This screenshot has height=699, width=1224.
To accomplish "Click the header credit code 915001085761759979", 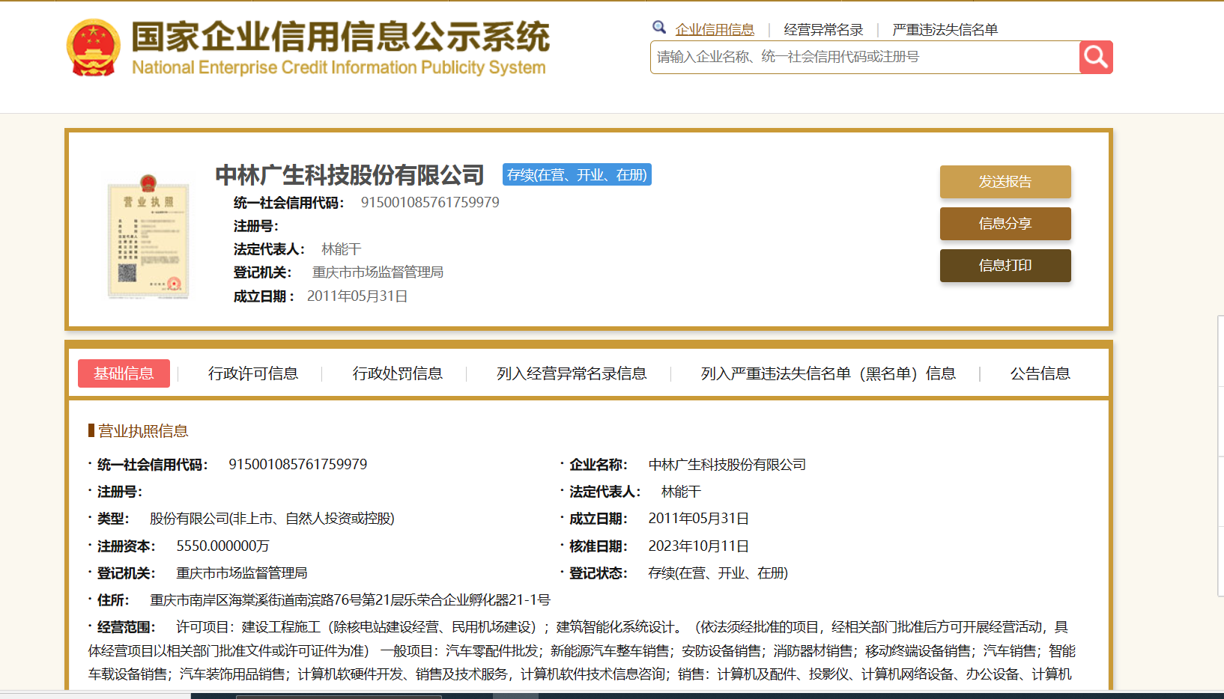I will click(430, 203).
